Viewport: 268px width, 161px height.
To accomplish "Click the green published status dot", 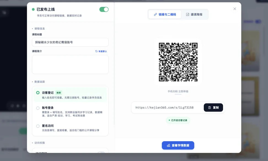I will (33, 9).
